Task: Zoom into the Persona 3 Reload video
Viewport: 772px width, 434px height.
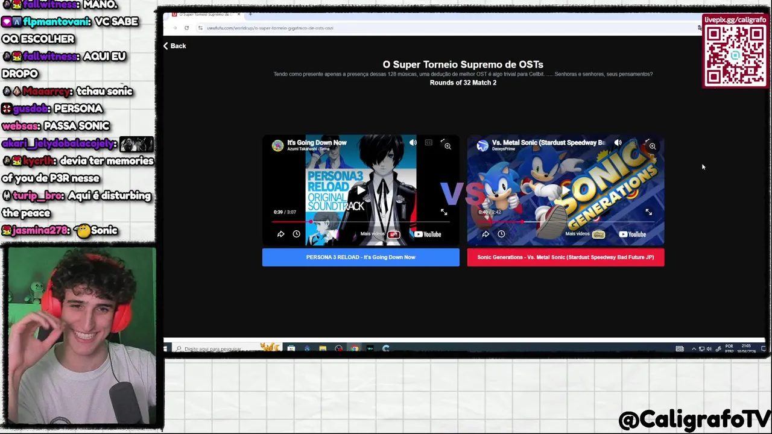Action: click(x=448, y=146)
